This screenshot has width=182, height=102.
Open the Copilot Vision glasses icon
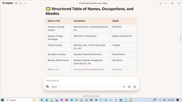pyautogui.click(x=129, y=87)
